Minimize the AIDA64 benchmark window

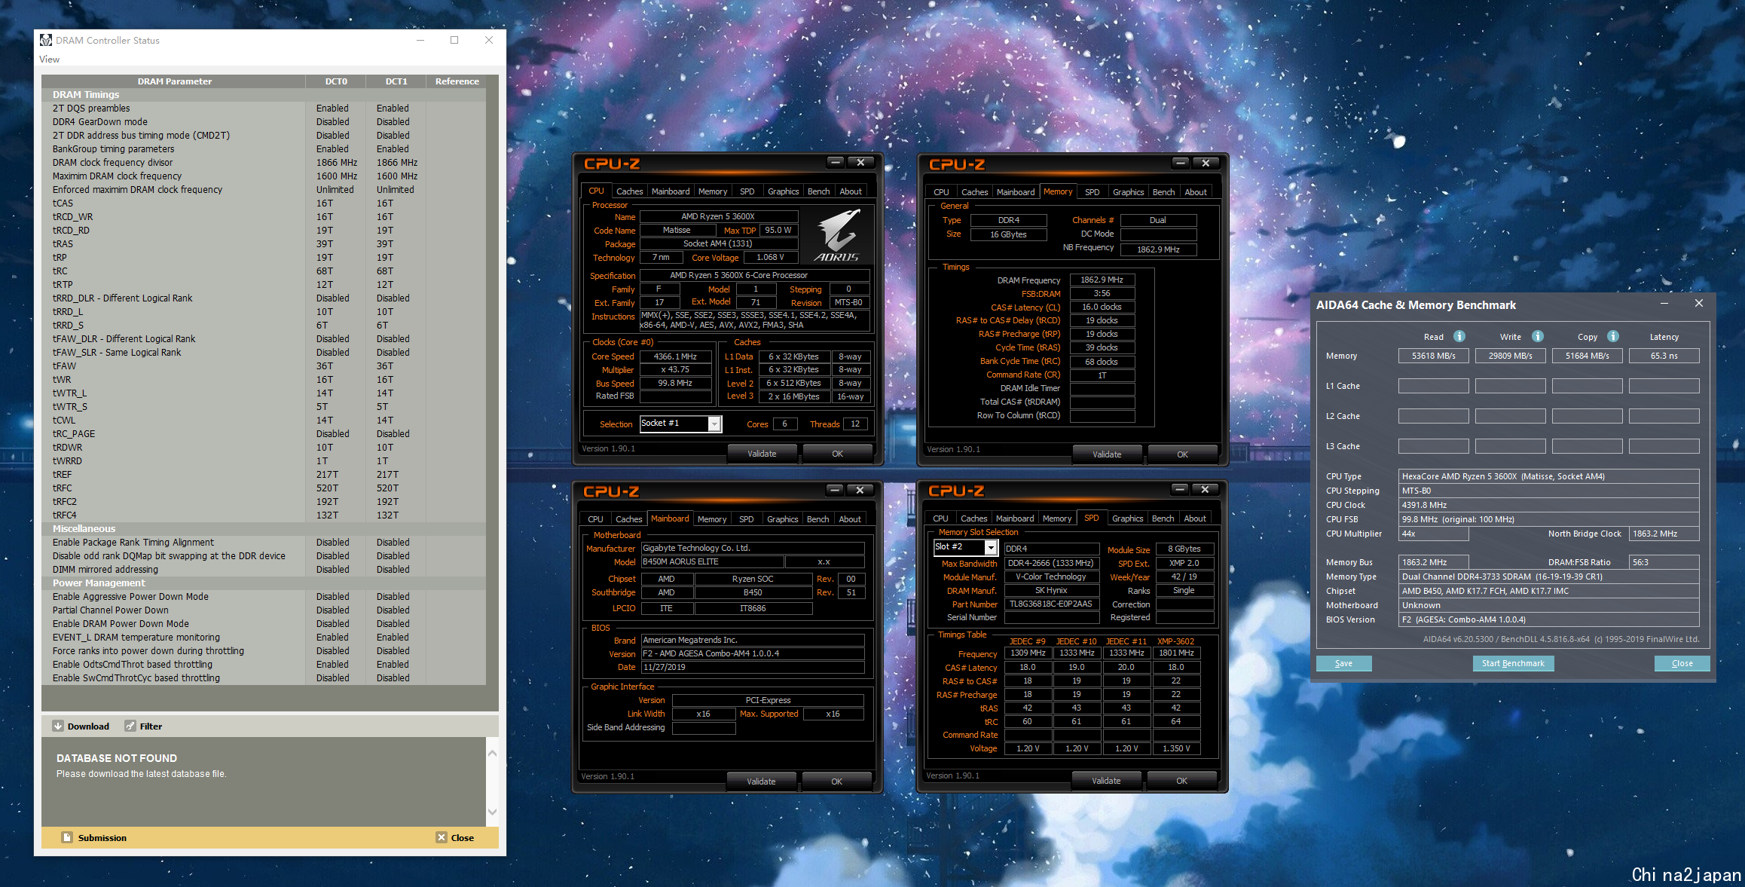1664,303
